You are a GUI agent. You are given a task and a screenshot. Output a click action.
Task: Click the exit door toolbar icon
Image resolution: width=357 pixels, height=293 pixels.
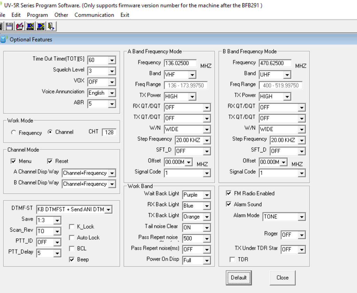pos(51,26)
